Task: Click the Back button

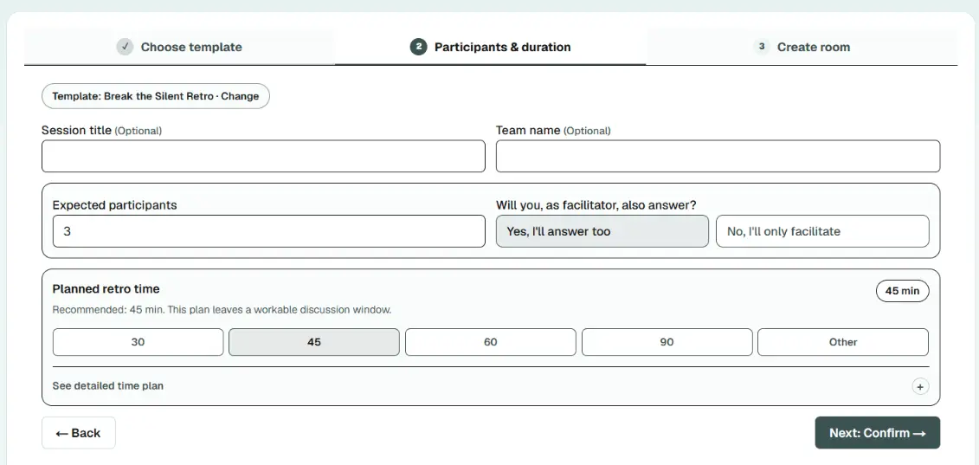Action: pos(79,433)
